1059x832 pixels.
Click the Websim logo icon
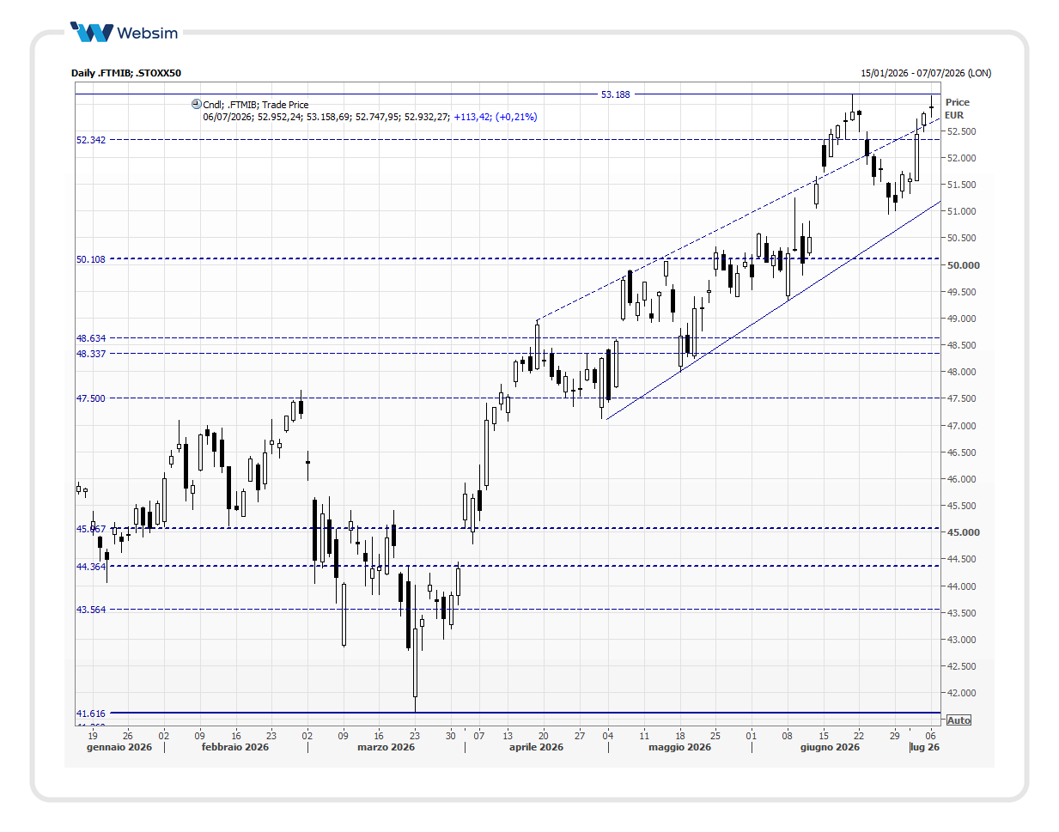[91, 33]
